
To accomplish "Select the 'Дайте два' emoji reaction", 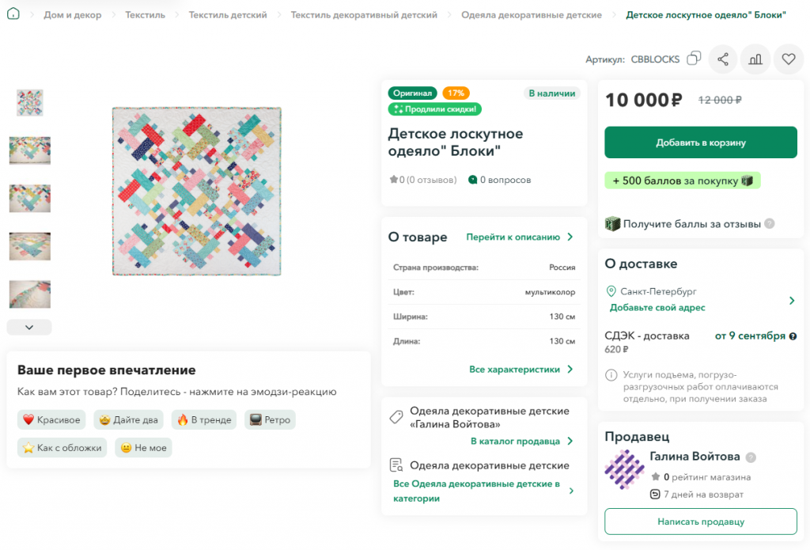I will [x=129, y=419].
